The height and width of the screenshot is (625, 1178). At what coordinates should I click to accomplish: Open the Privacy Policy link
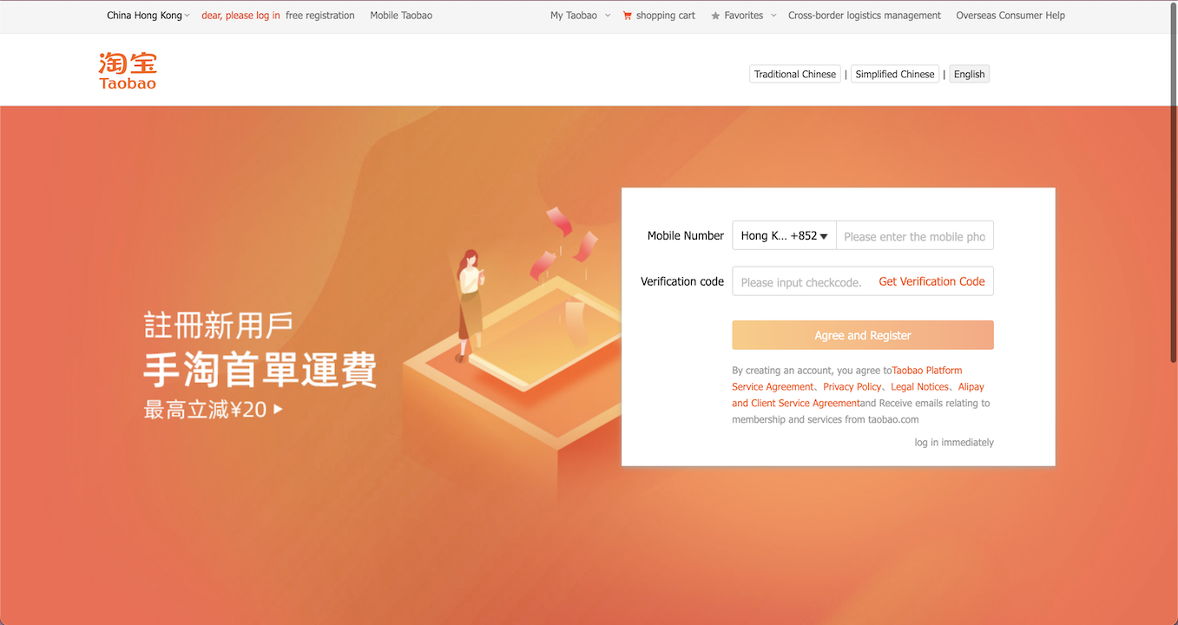852,386
